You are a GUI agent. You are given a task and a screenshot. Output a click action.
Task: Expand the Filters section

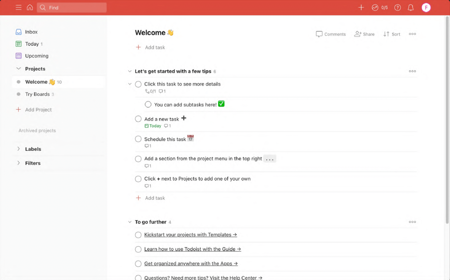[19, 163]
